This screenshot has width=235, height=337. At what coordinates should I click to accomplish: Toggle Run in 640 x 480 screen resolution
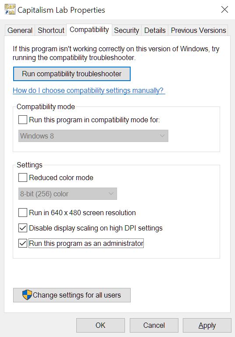click(23, 213)
